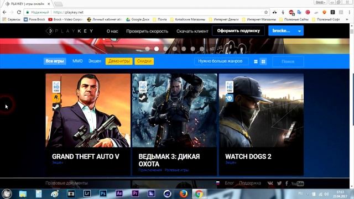
Task: Open «Интернет Деньги» bookmarks folder
Action: point(223,19)
